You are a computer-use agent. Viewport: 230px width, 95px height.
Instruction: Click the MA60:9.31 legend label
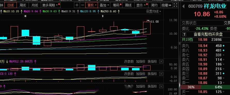(68, 11)
